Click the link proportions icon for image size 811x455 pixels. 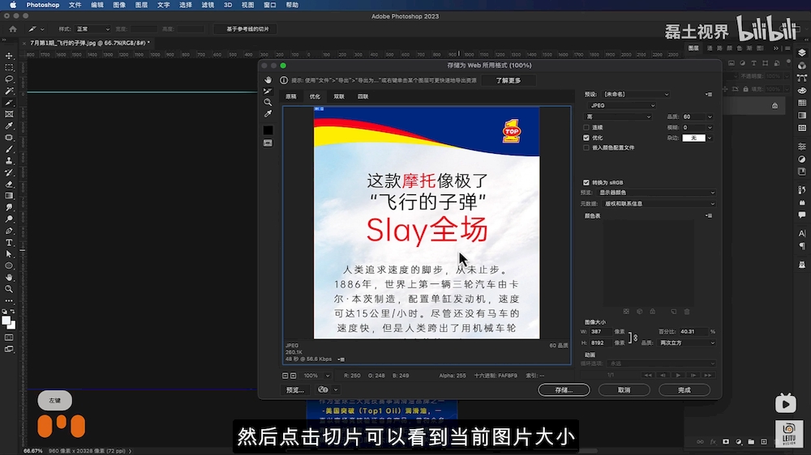pyautogui.click(x=636, y=338)
